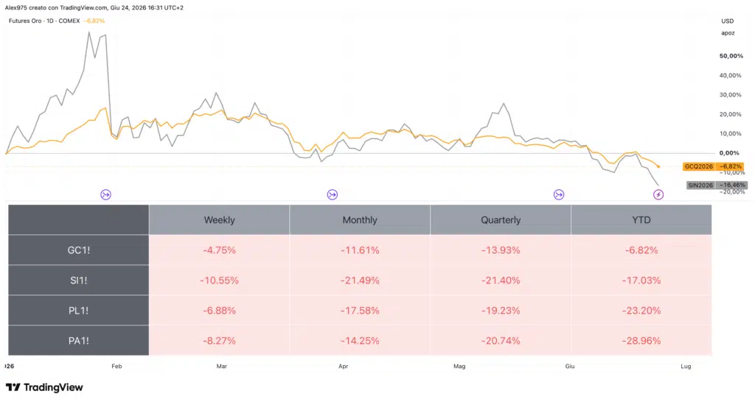Select the Monthly column header
Screen dimensions: 755x402
pyautogui.click(x=360, y=219)
